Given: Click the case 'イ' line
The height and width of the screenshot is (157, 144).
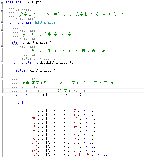Looking at the screenshot, I should click(56, 115).
